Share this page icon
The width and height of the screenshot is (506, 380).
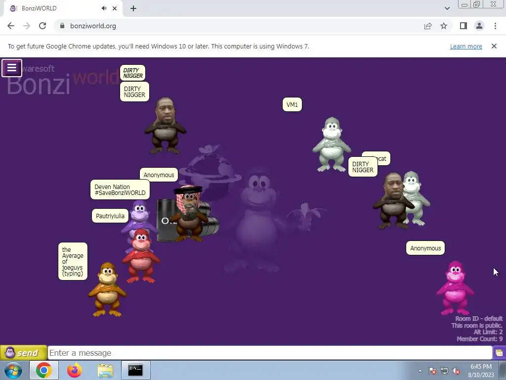[428, 26]
